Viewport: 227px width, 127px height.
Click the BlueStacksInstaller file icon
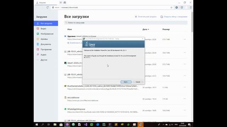[65, 86]
